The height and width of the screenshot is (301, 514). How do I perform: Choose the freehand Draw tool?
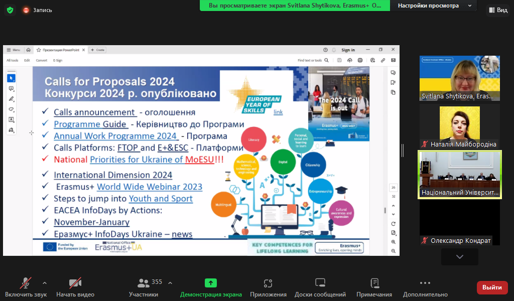[11, 109]
